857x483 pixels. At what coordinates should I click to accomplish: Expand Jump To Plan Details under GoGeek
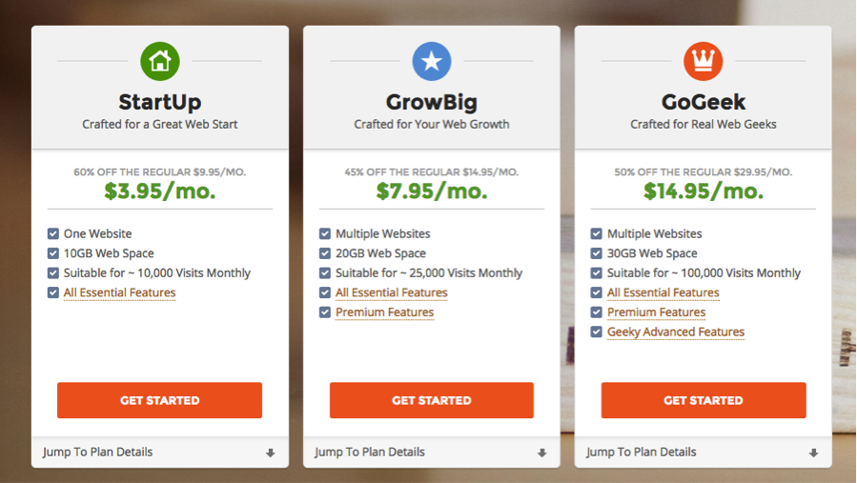[x=642, y=453]
